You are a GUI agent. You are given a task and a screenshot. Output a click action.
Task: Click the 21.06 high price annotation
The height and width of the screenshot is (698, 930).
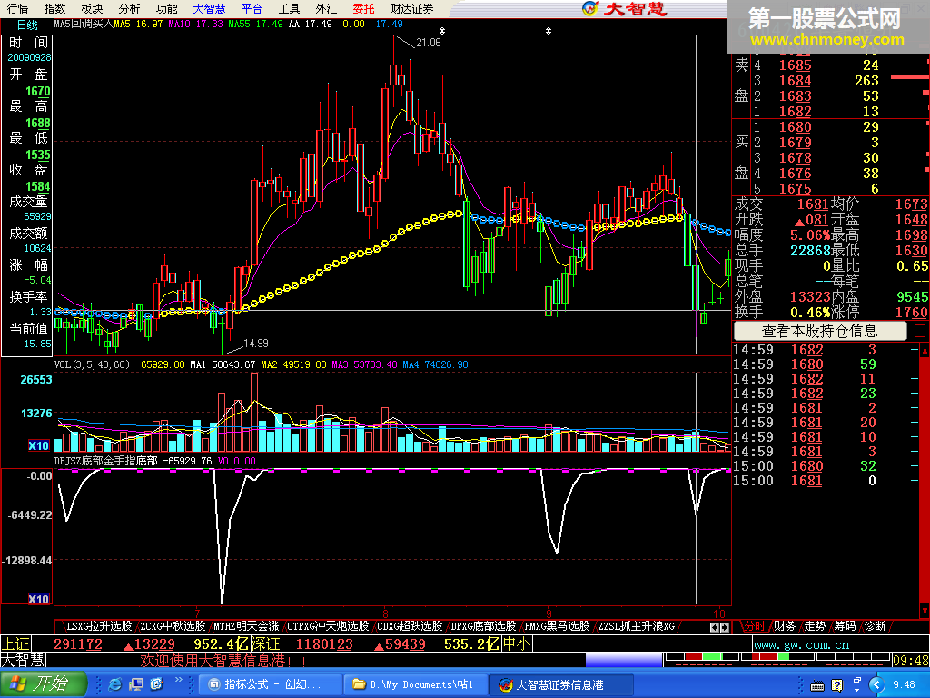[429, 43]
